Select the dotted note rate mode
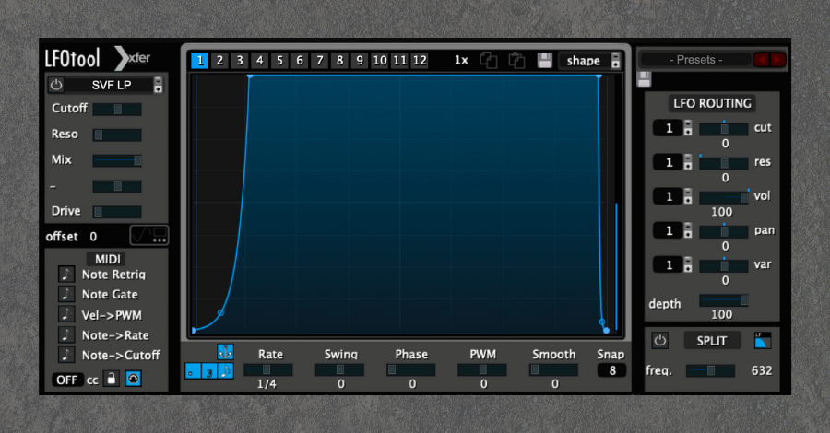The width and height of the screenshot is (830, 433). coord(193,370)
